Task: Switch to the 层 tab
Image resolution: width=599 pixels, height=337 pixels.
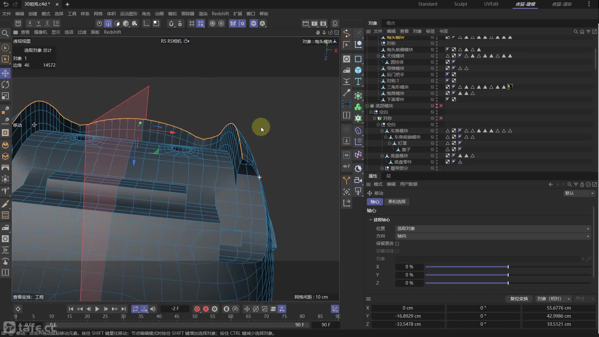Action: [x=388, y=176]
